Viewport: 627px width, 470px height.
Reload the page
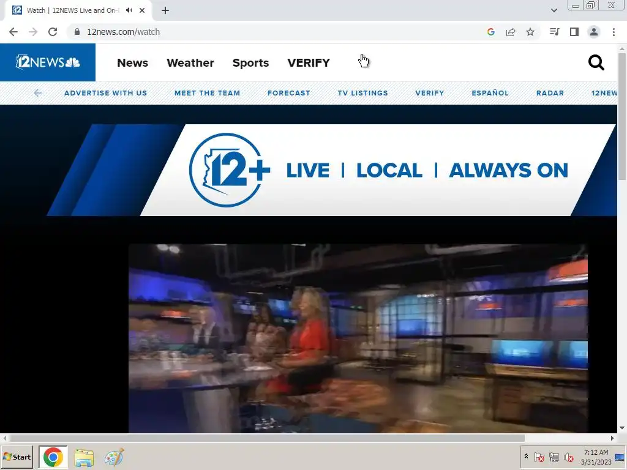[x=53, y=32]
